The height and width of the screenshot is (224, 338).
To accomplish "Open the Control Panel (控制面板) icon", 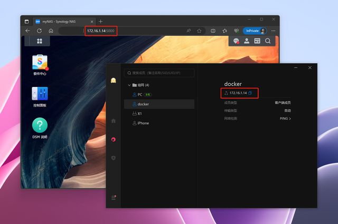I will click(x=40, y=95).
